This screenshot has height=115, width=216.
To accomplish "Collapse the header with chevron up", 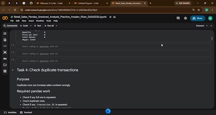I will [211, 26].
